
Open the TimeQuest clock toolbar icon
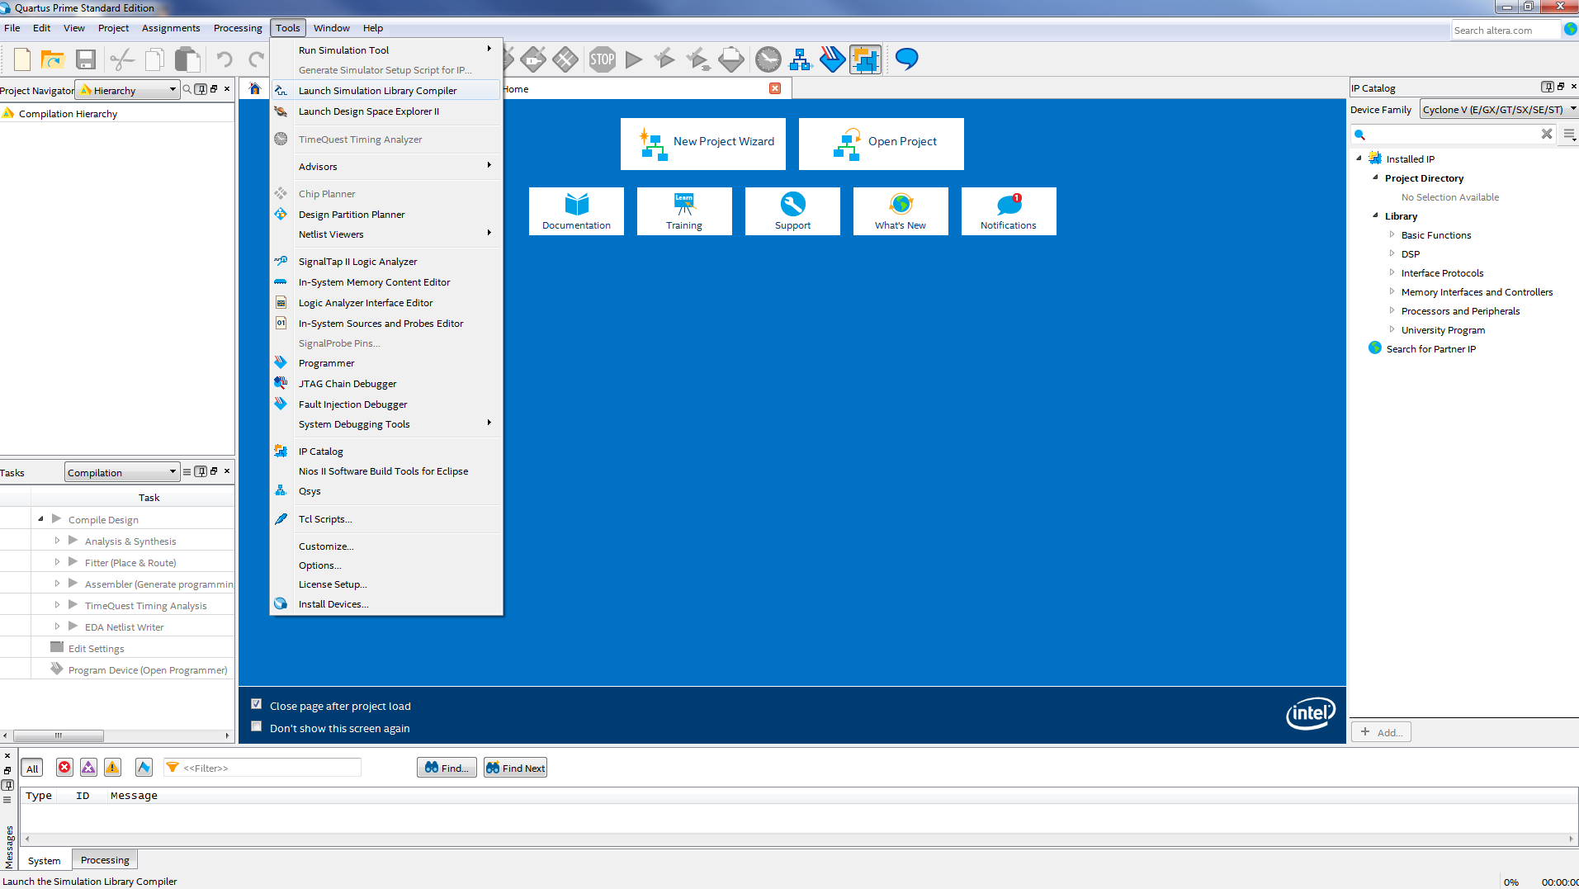coord(768,59)
